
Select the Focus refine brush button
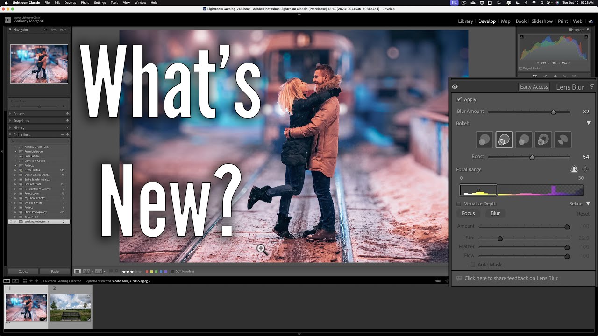[x=468, y=213]
